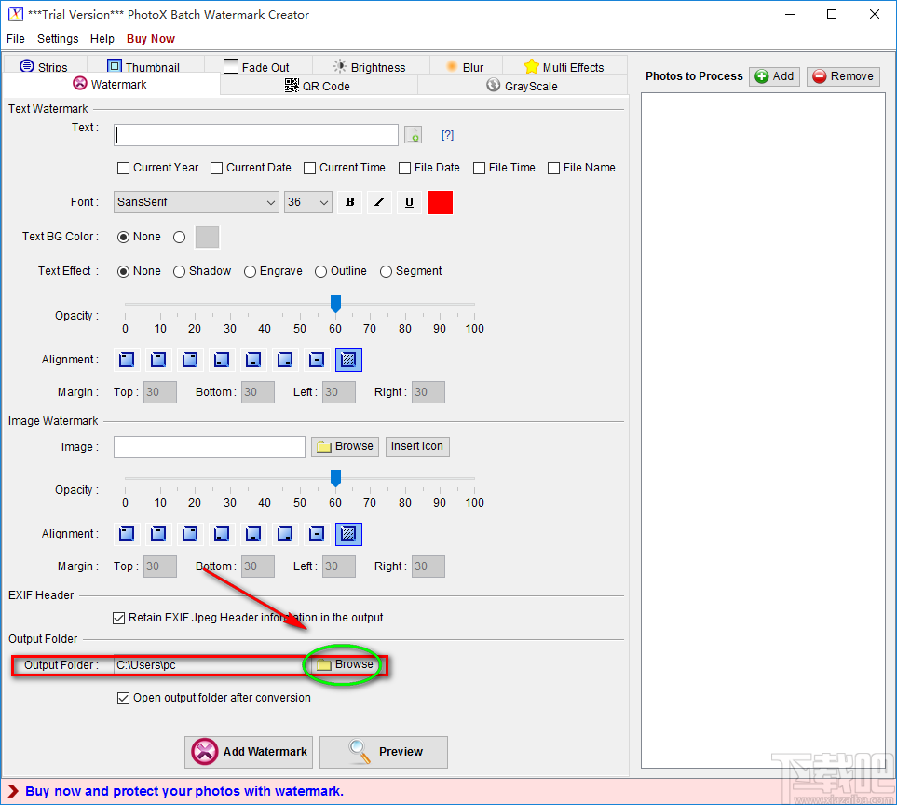Click the insert-symbol icon beside Text field

click(413, 135)
